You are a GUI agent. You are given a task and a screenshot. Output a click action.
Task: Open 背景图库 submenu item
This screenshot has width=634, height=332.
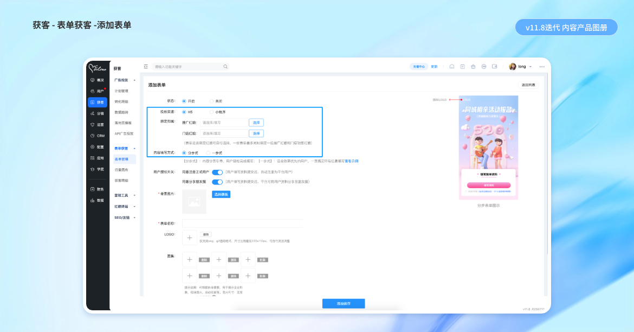tap(121, 170)
